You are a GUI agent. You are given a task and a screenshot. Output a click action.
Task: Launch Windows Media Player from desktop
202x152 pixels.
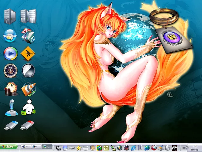tap(10, 54)
